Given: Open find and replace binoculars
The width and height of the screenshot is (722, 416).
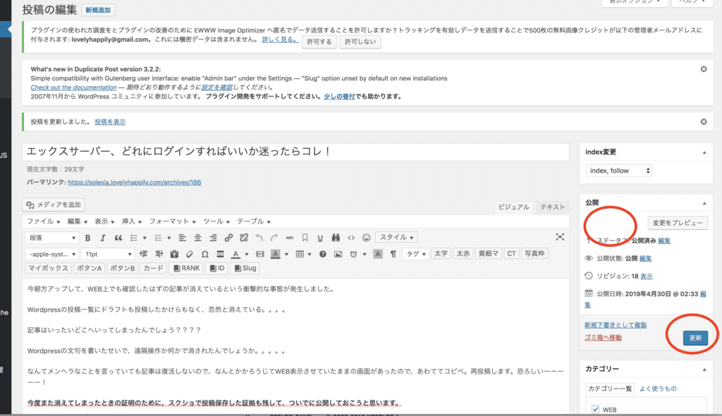Looking at the screenshot, I should point(336,238).
